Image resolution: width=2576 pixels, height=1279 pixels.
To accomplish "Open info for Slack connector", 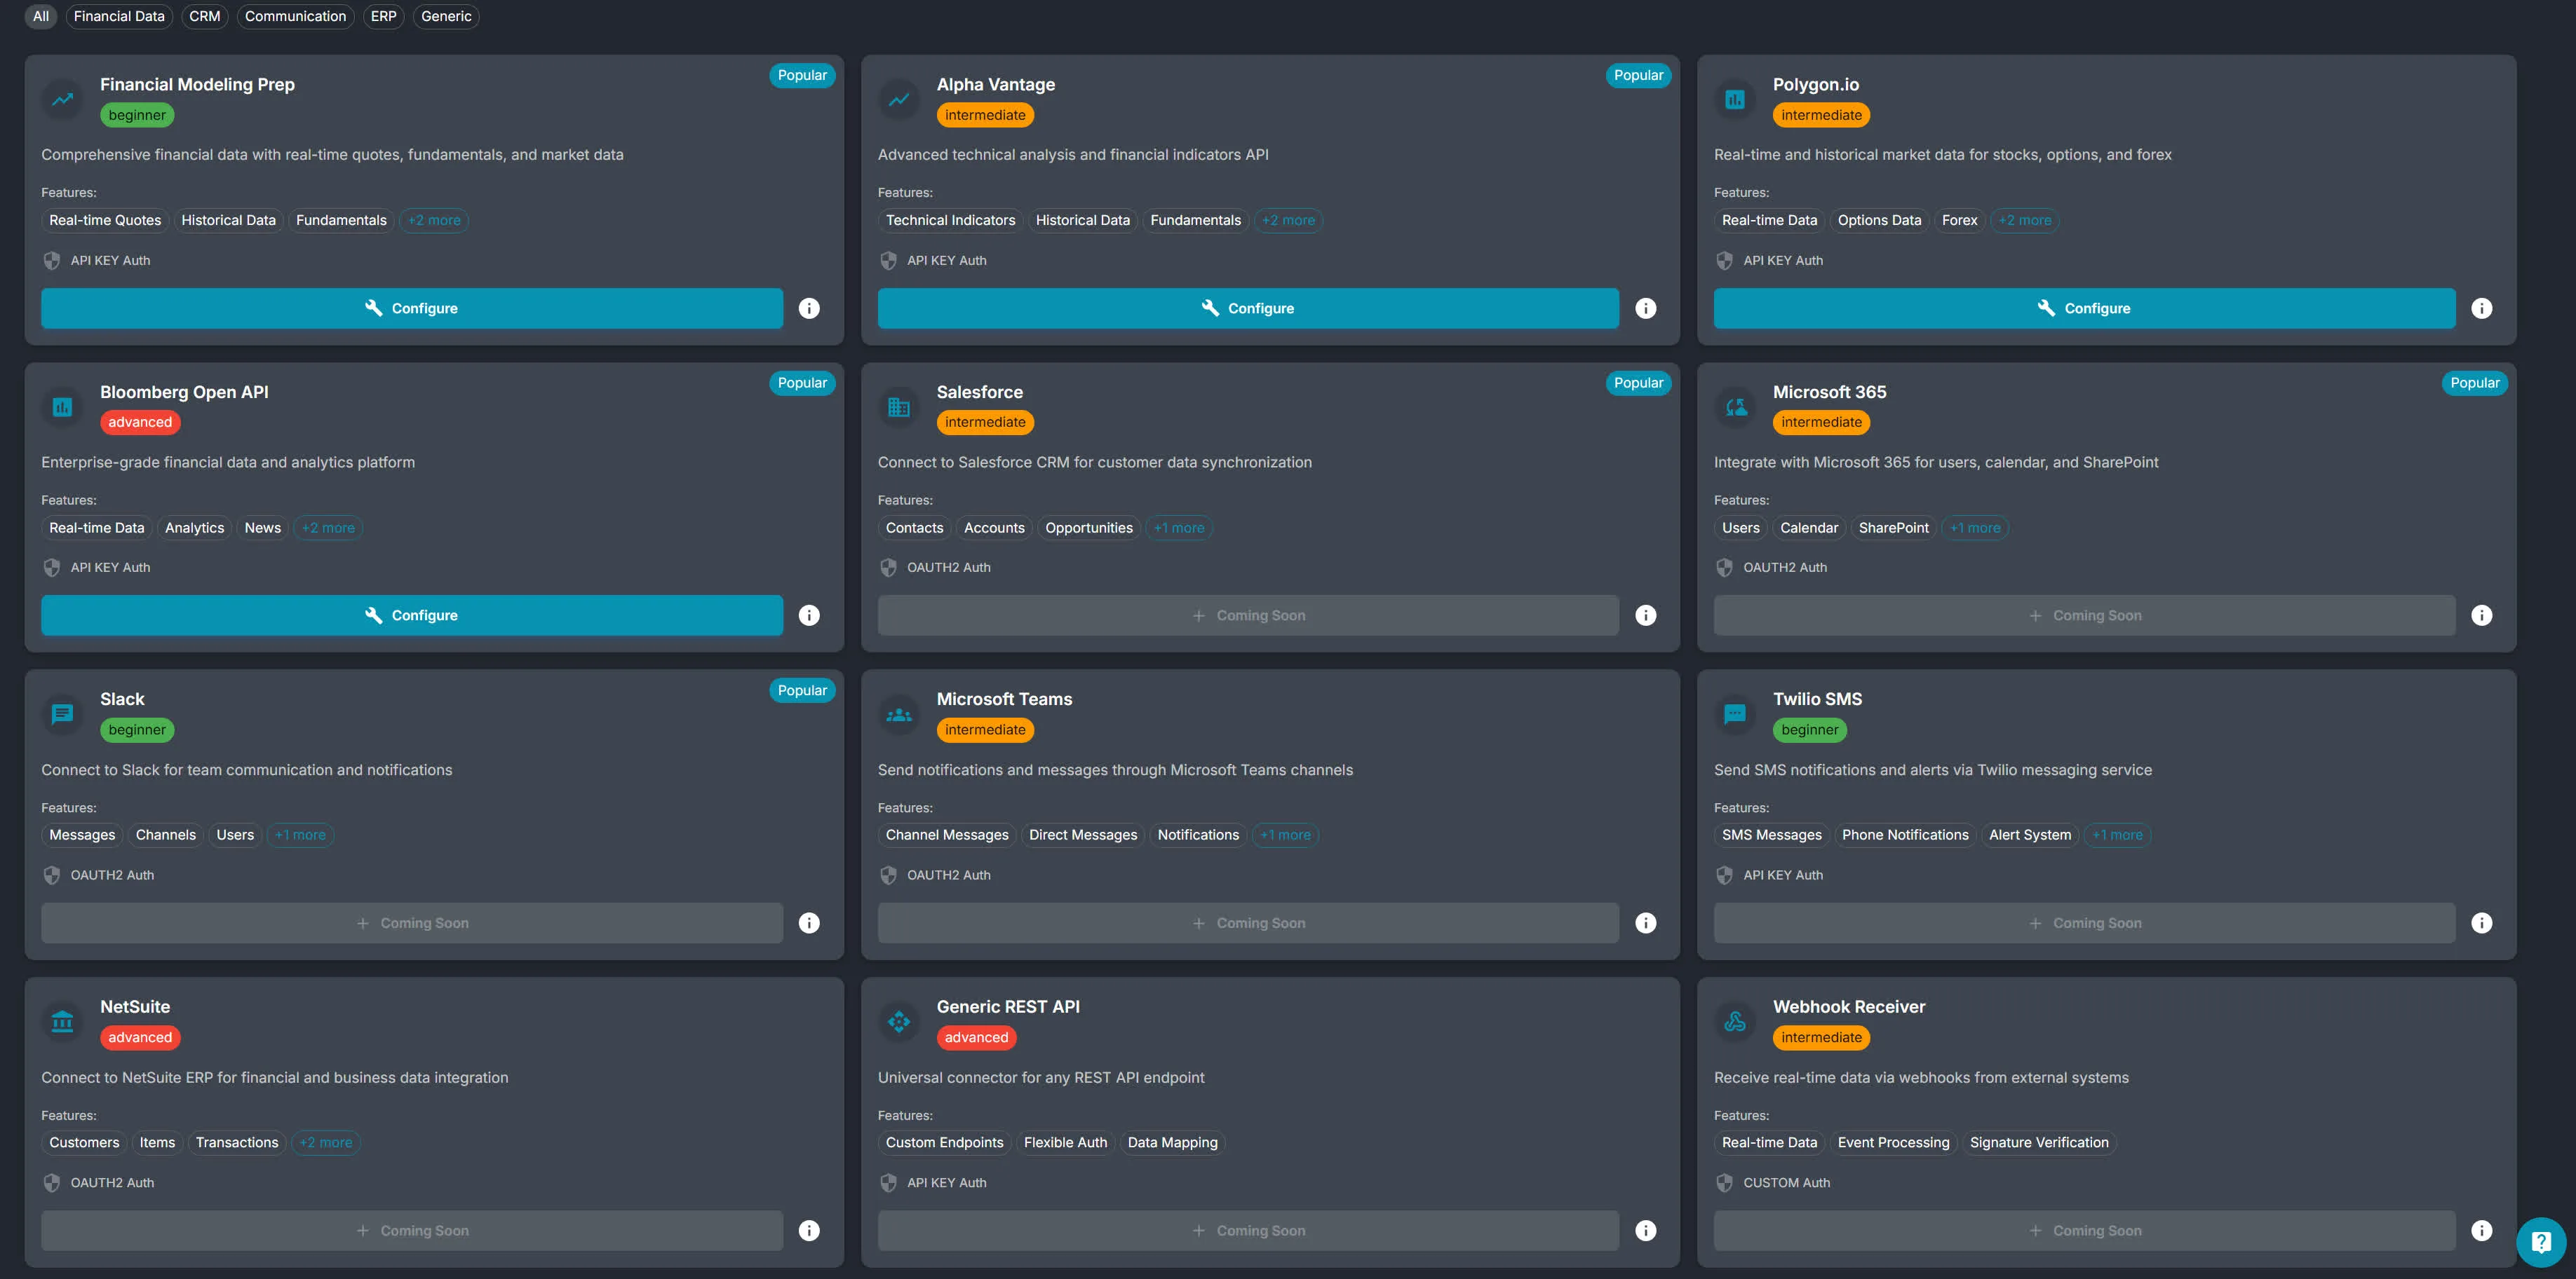I will (x=809, y=923).
